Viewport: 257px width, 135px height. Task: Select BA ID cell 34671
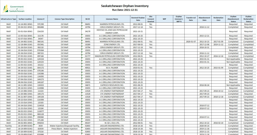click(x=88, y=85)
